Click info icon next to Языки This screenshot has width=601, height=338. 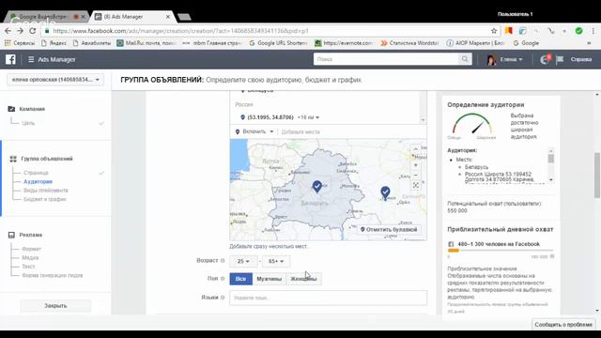click(223, 298)
